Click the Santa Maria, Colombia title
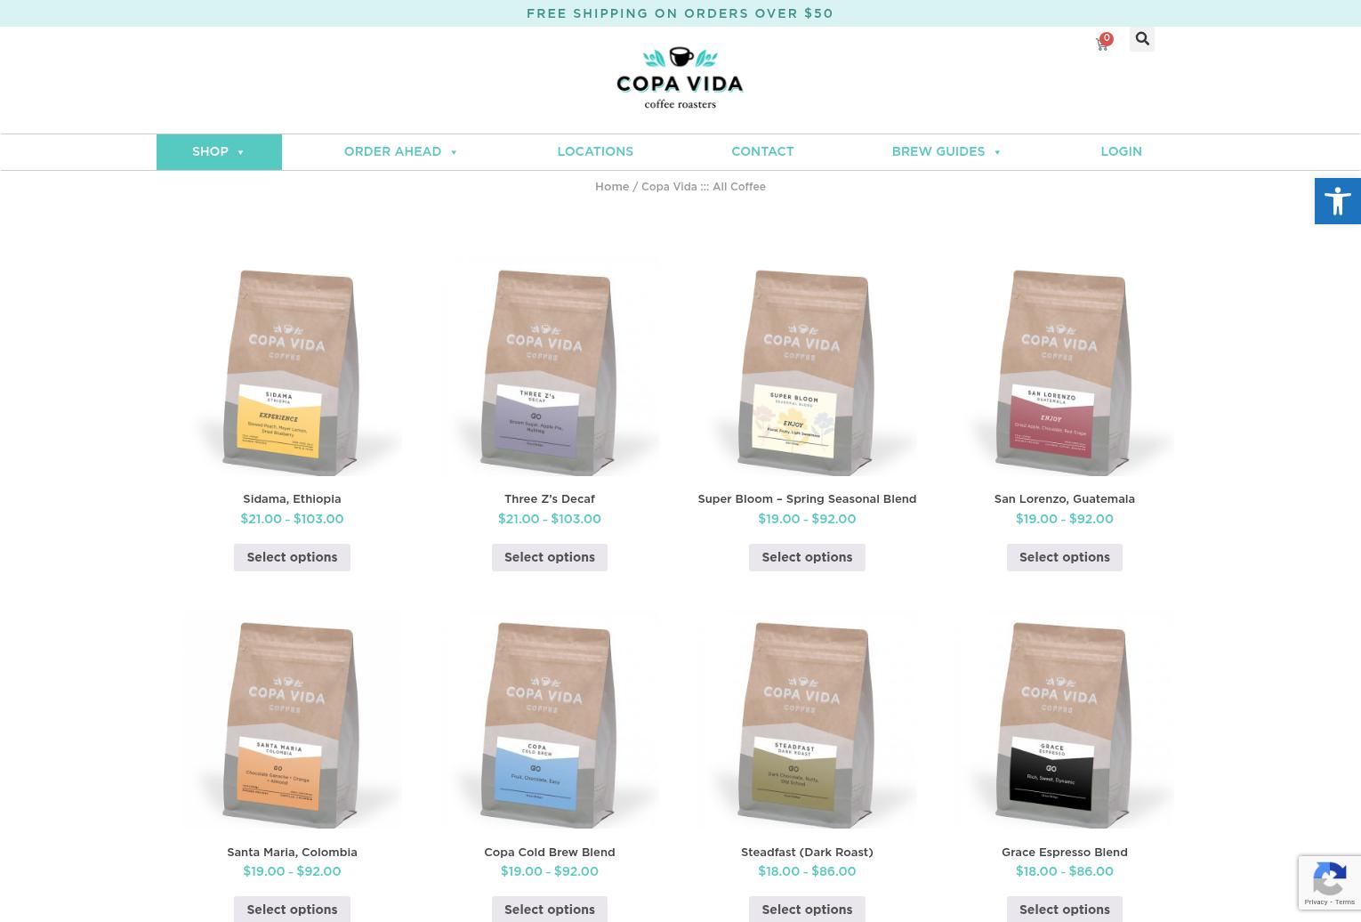 [x=292, y=853]
